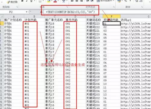The image size is (151, 109).
Task: Click #01 in 关键词223 row
Action: click(34, 24)
